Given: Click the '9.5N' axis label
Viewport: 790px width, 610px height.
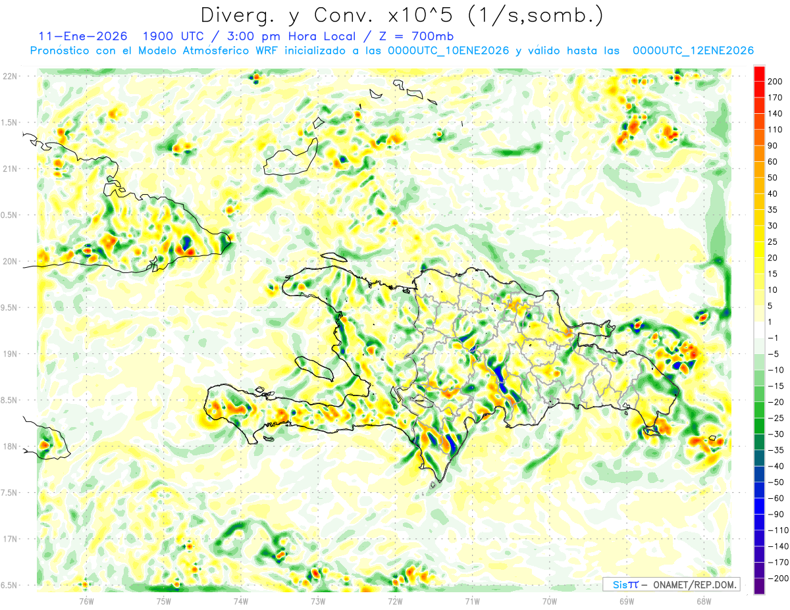Looking at the screenshot, I should pos(9,307).
